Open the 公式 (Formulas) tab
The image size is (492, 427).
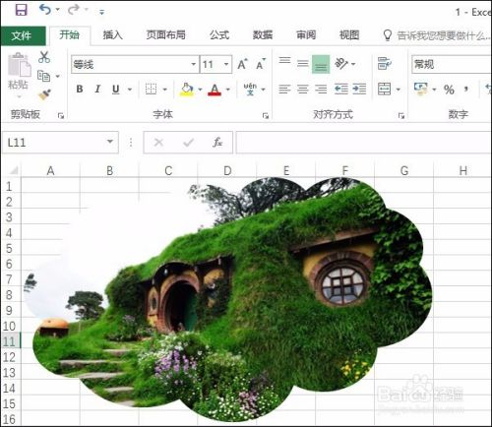(x=219, y=34)
